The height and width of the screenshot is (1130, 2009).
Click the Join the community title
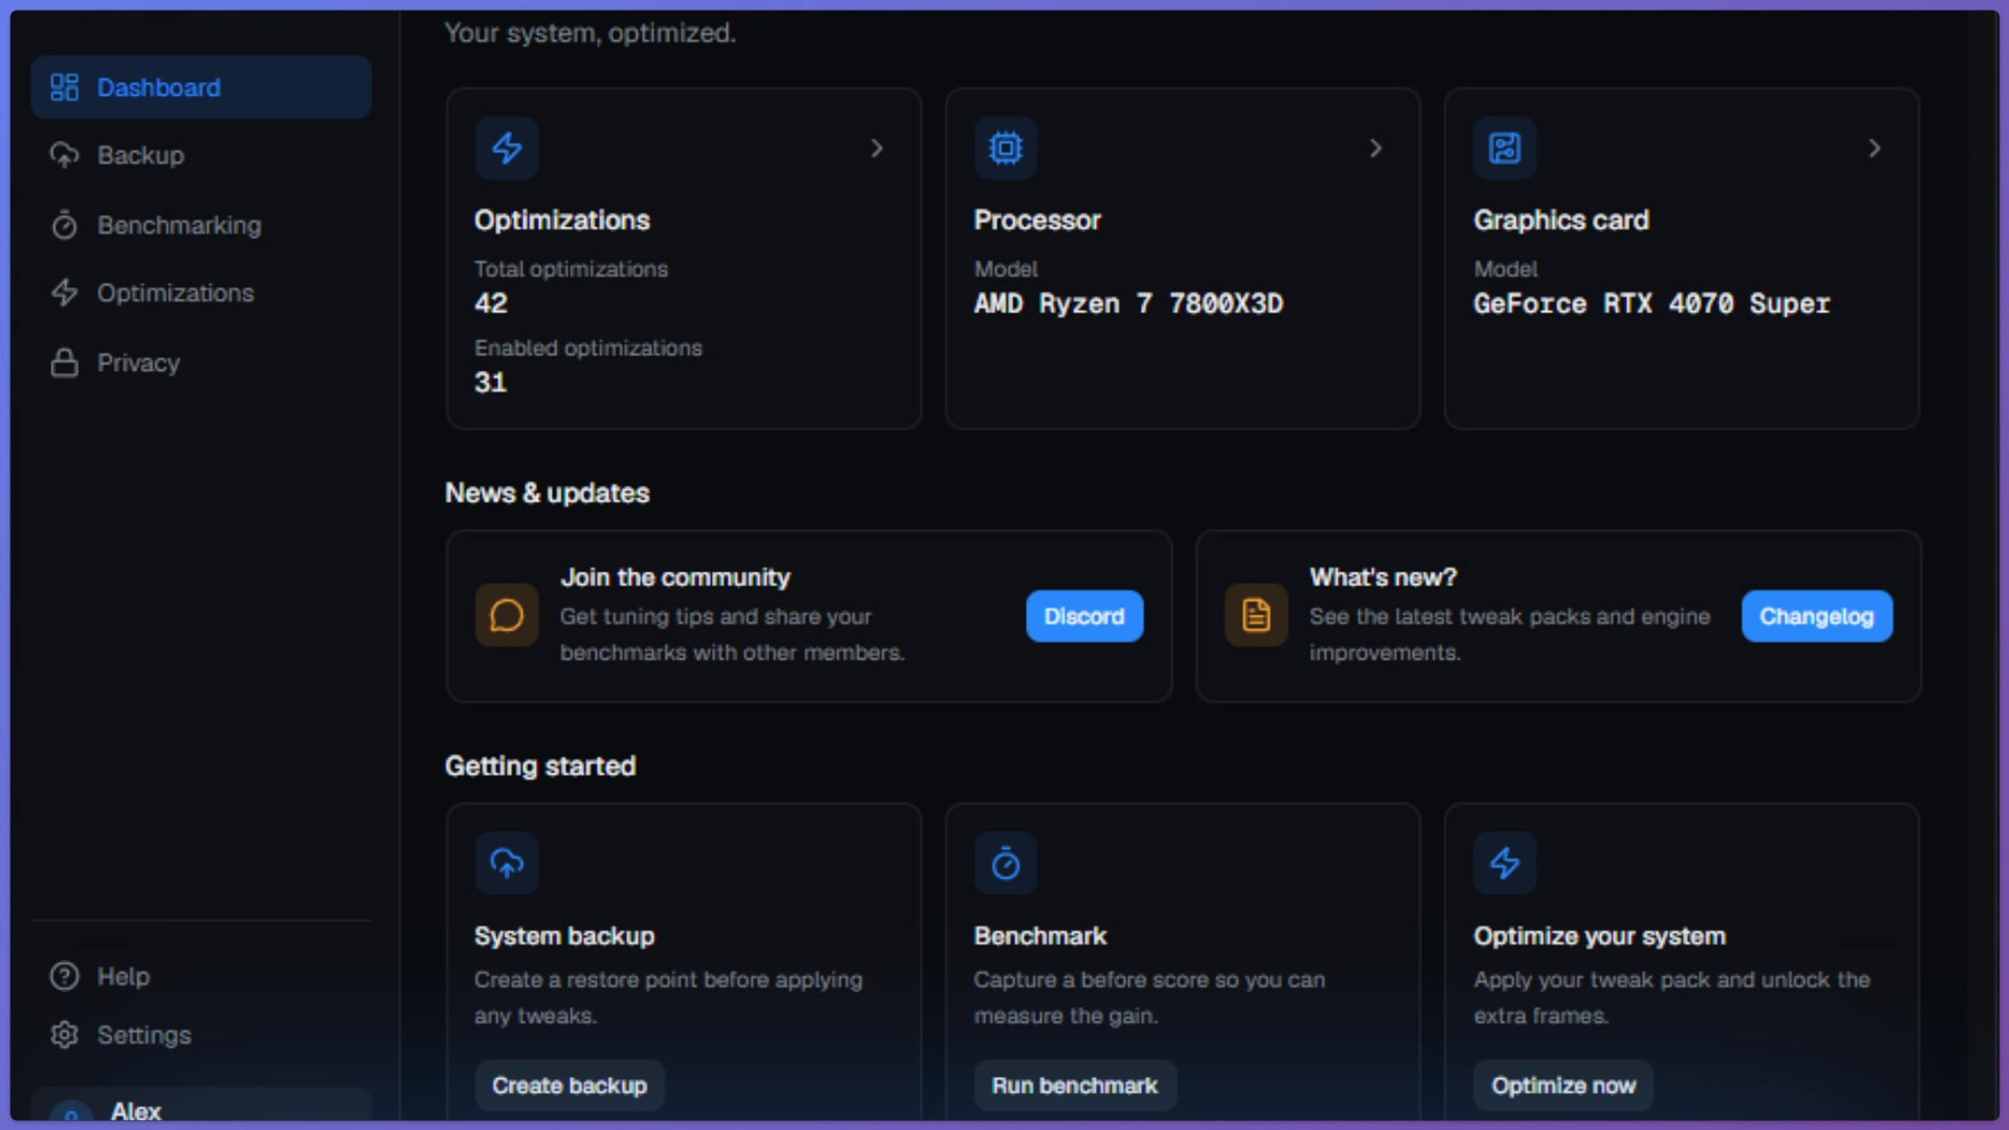point(676,578)
